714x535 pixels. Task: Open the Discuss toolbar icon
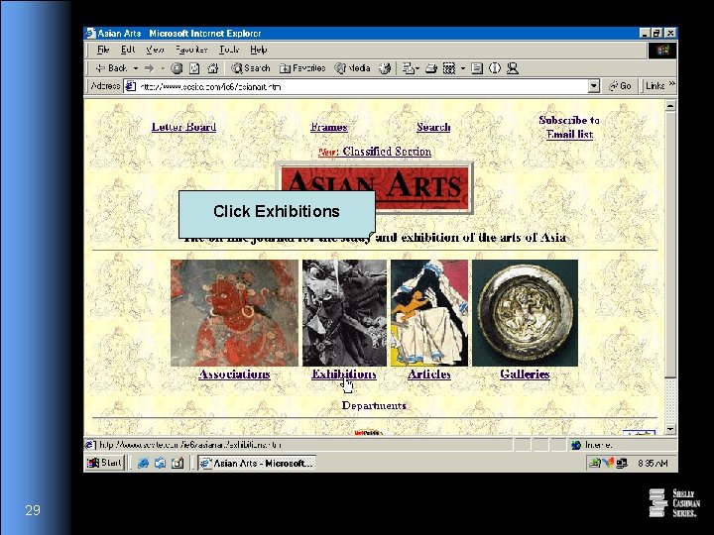pos(477,68)
